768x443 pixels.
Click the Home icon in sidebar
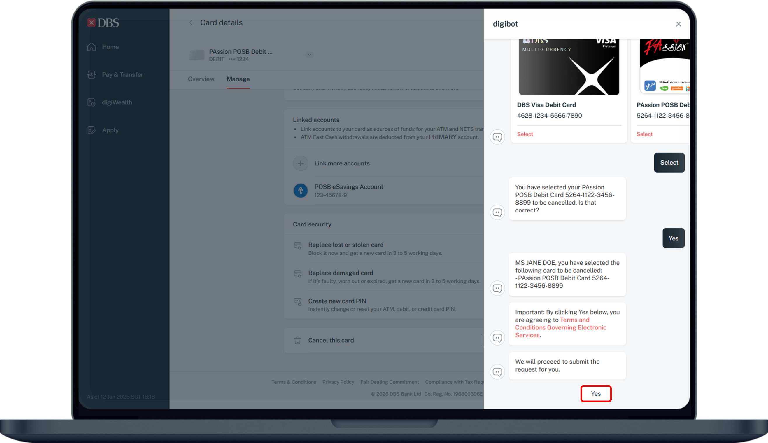click(x=92, y=47)
